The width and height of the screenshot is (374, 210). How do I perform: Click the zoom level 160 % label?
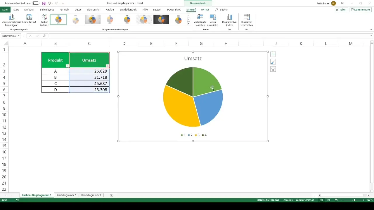[369, 200]
